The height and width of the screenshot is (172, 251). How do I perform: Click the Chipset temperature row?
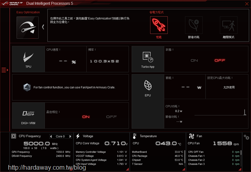[158, 160]
